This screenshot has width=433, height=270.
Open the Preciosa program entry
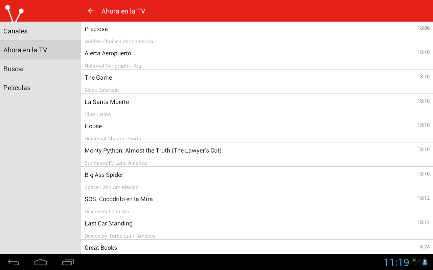[257, 33]
